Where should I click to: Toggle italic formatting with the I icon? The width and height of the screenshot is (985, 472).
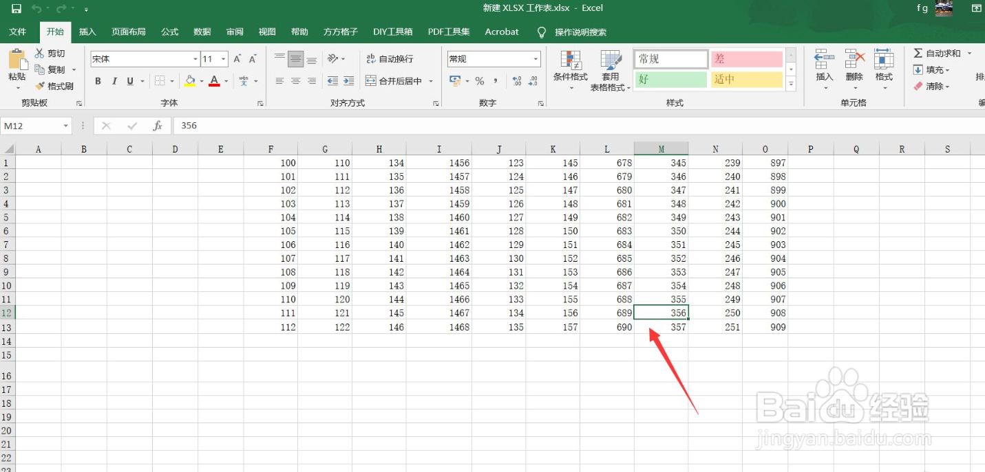[114, 81]
